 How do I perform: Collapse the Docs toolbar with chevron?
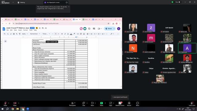click(x=118, y=34)
